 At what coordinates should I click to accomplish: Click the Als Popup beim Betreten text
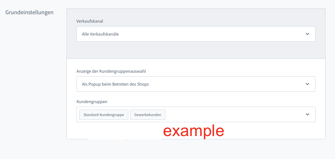coord(115,84)
